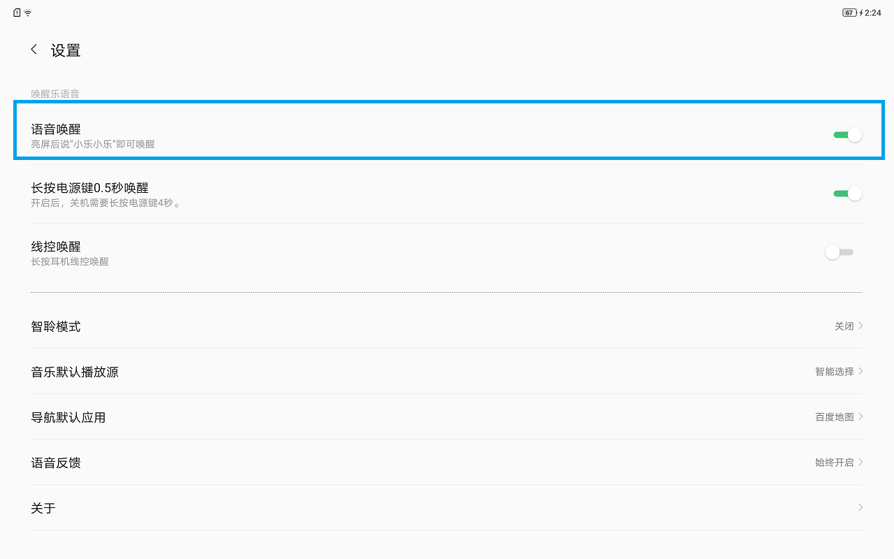The width and height of the screenshot is (894, 559).
Task: Tap the SIM alert status icon
Action: tap(17, 13)
